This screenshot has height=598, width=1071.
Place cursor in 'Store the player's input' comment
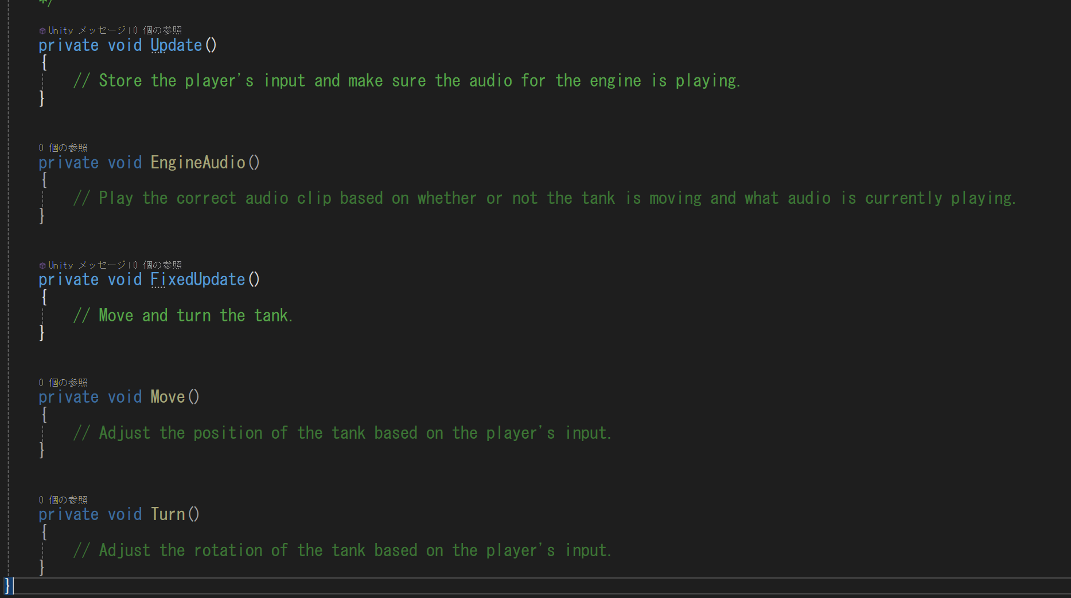click(407, 81)
